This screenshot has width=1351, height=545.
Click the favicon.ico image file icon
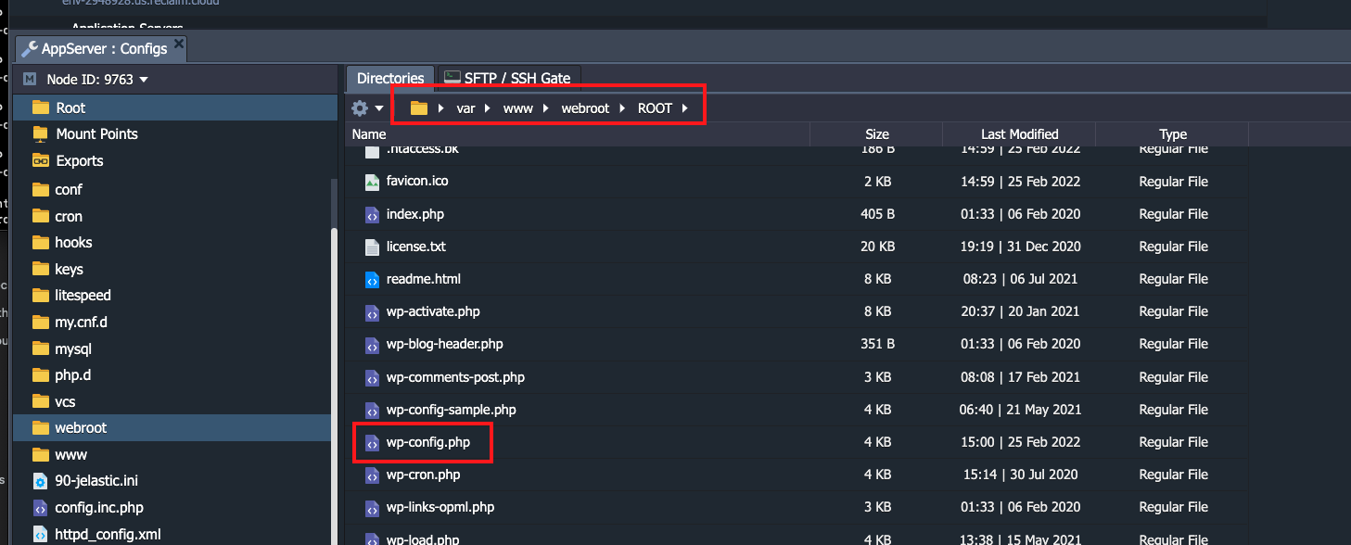click(x=372, y=182)
